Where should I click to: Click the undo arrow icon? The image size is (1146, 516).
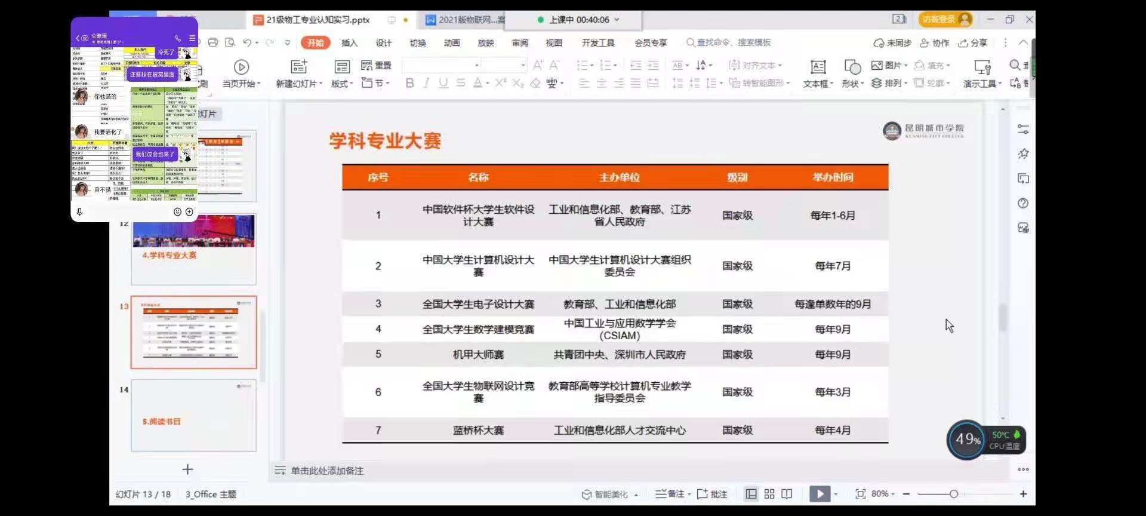[x=247, y=42]
